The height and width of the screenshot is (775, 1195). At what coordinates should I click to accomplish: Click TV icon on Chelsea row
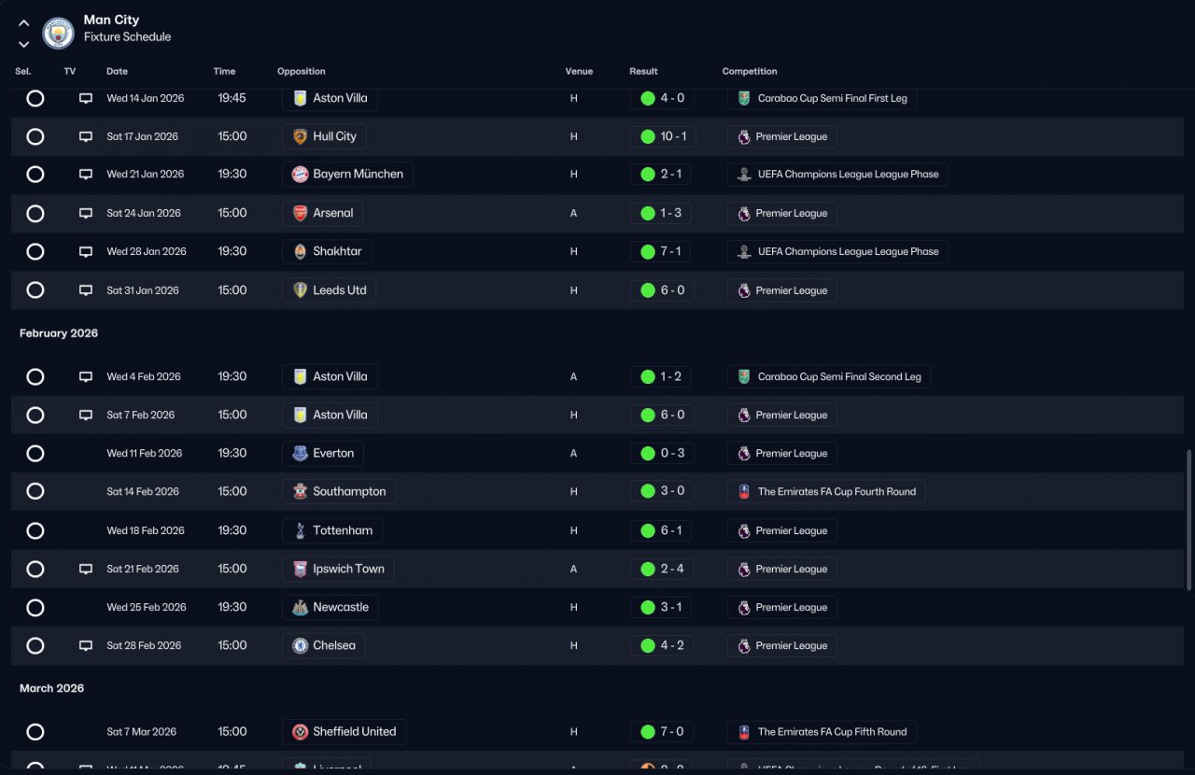(x=86, y=645)
